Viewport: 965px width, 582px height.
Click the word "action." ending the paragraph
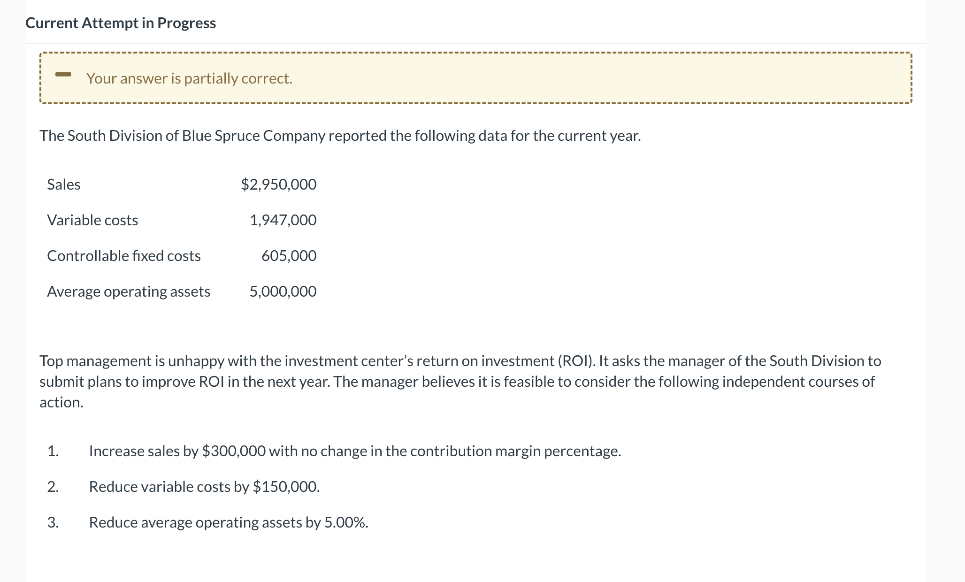(x=61, y=403)
